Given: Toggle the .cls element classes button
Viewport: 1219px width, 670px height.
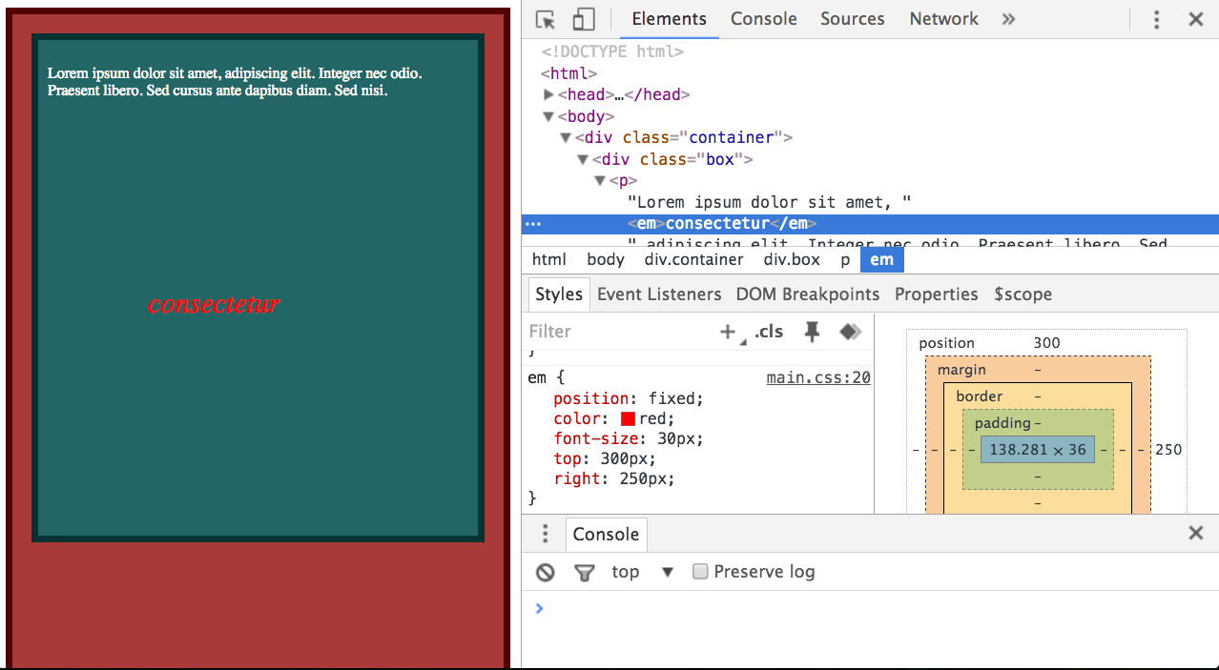Looking at the screenshot, I should point(769,332).
